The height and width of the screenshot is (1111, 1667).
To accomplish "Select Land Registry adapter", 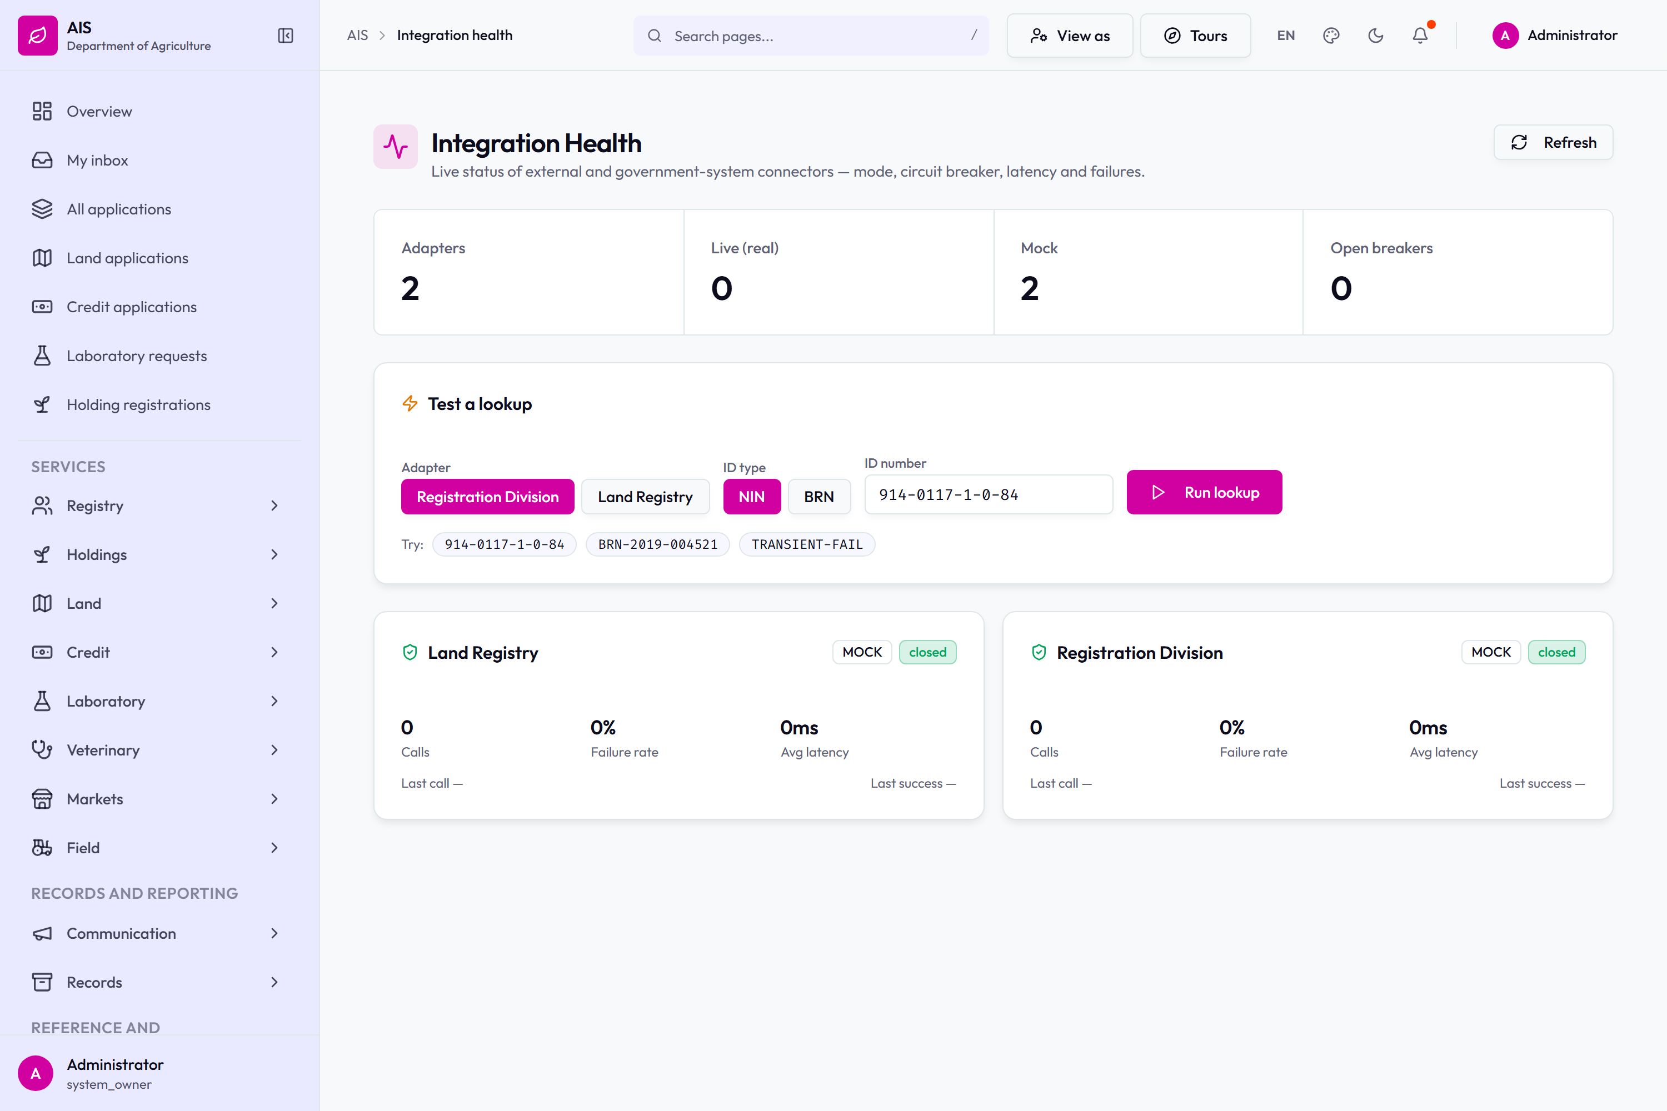I will click(645, 497).
